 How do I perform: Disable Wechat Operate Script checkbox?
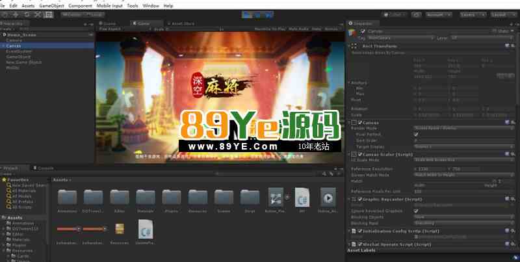point(360,244)
